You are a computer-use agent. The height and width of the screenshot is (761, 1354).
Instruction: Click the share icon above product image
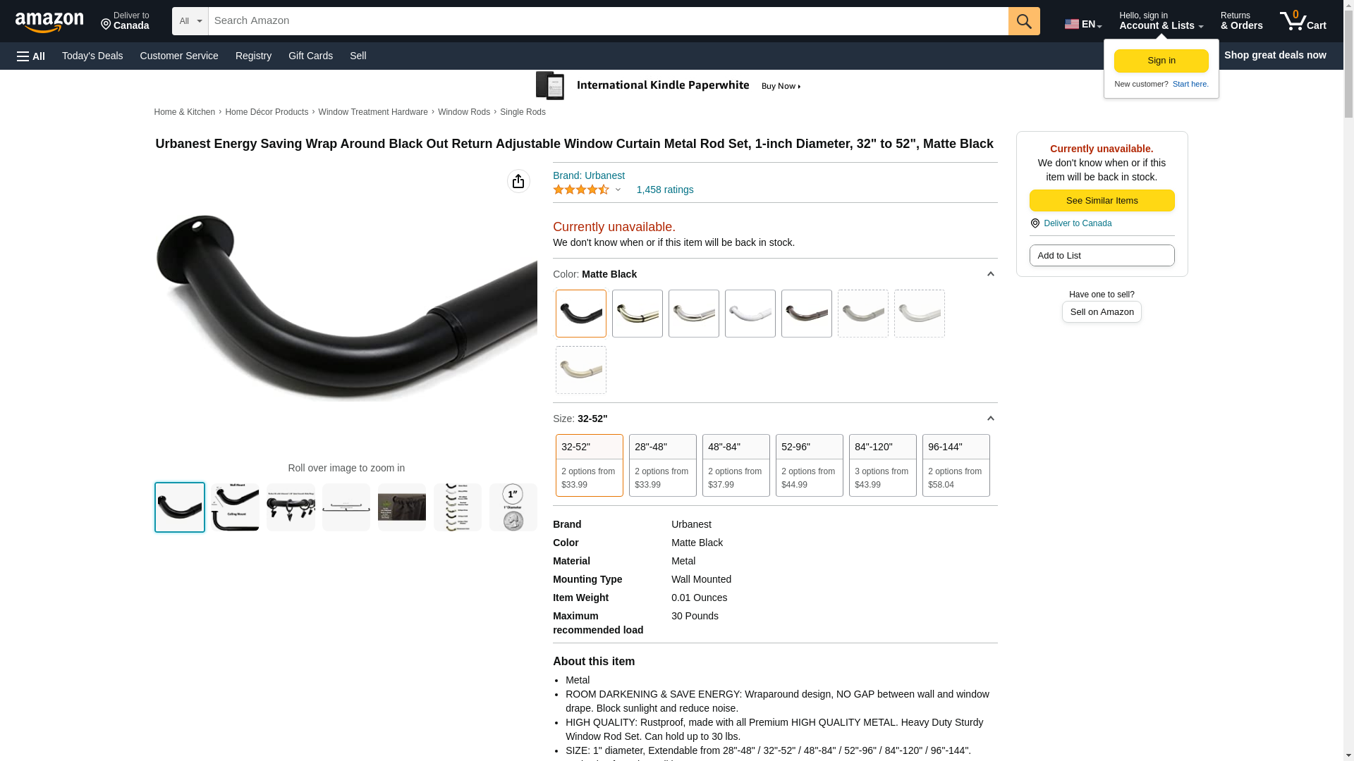click(x=518, y=181)
